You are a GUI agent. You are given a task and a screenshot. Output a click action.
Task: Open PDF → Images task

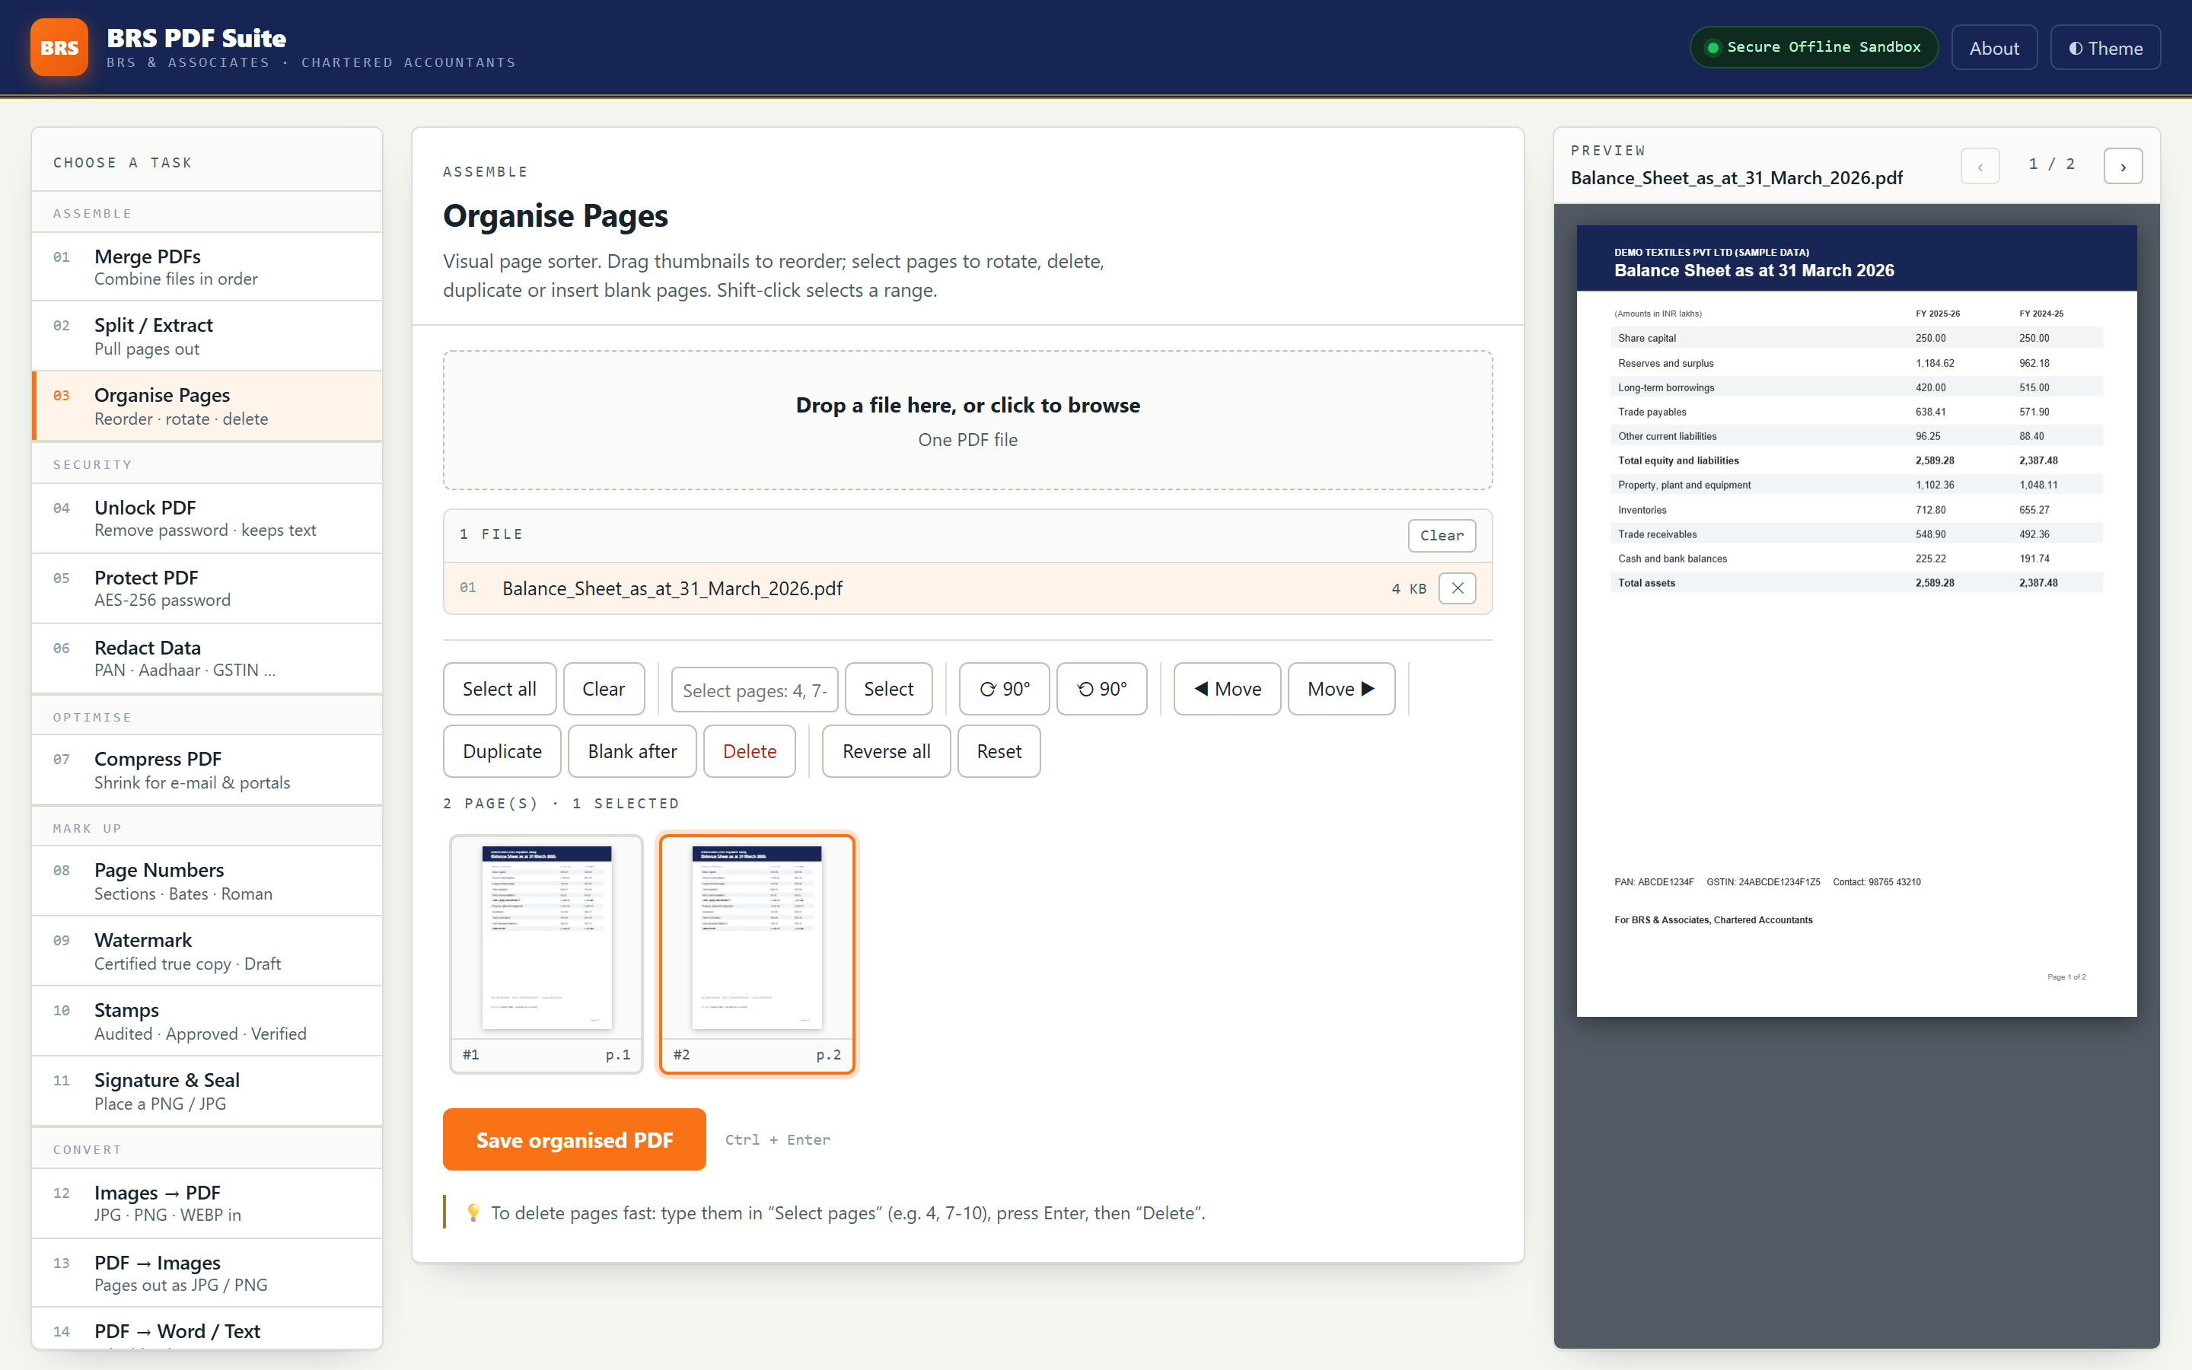(208, 1272)
